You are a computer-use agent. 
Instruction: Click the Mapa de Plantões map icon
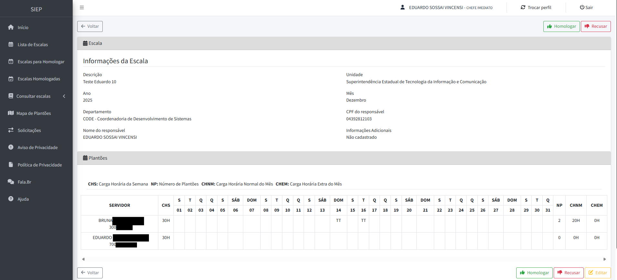point(11,113)
